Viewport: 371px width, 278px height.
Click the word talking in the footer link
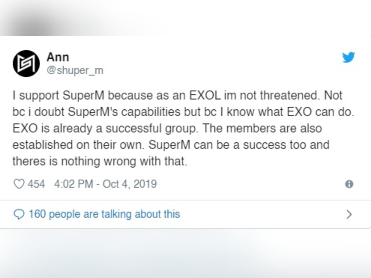pyautogui.click(x=116, y=214)
